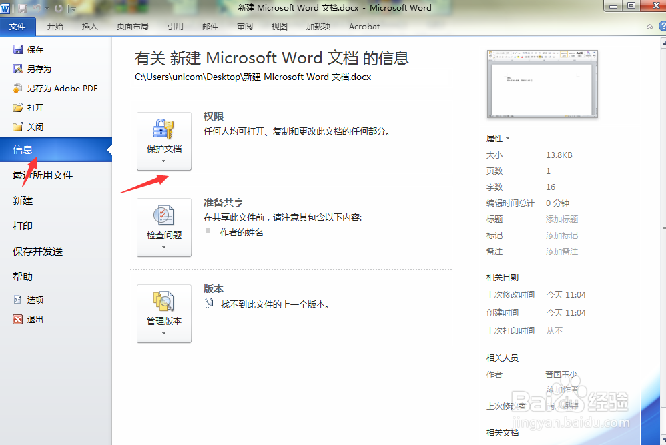Switch to the 开始 ribbon tab
This screenshot has height=445, width=666.
(55, 27)
